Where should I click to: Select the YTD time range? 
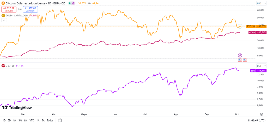tap(32, 120)
